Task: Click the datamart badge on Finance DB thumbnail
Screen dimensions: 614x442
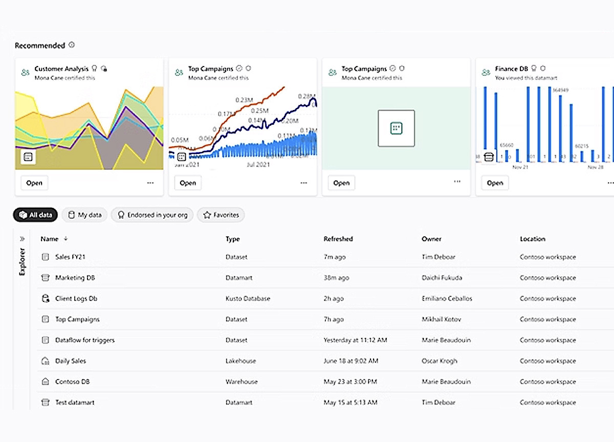Action: pyautogui.click(x=489, y=157)
